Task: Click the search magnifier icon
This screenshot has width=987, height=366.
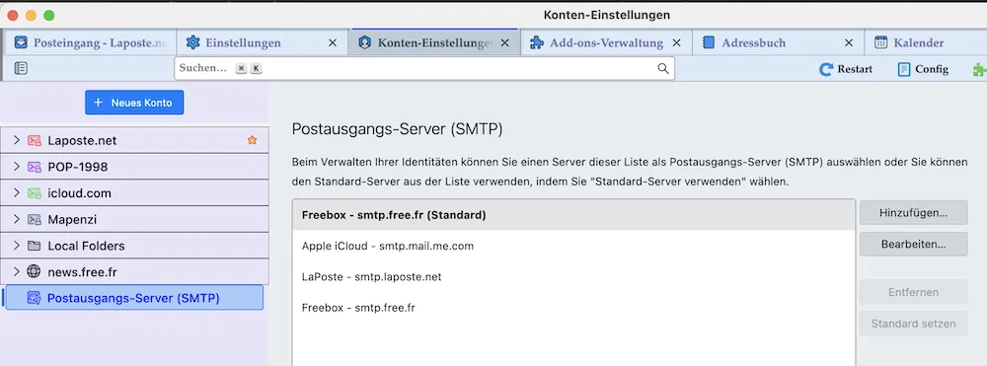Action: pos(663,68)
